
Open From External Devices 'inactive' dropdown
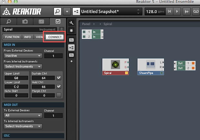pyautogui.click(x=23, y=56)
